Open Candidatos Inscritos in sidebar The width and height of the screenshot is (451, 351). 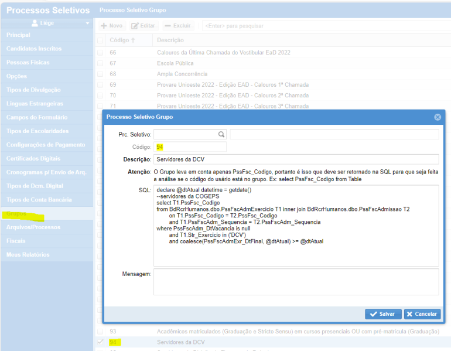click(x=33, y=49)
